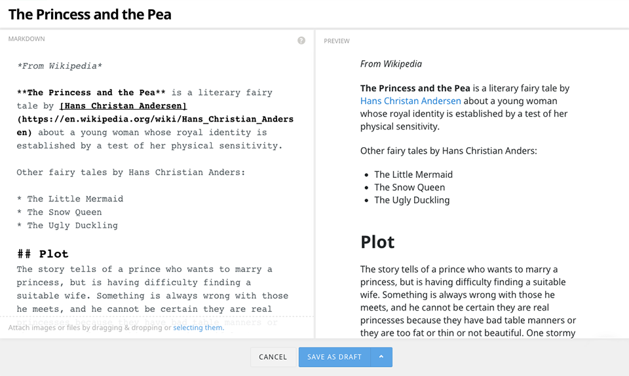Click the MARKDOWN pane label
The width and height of the screenshot is (629, 376).
[26, 39]
